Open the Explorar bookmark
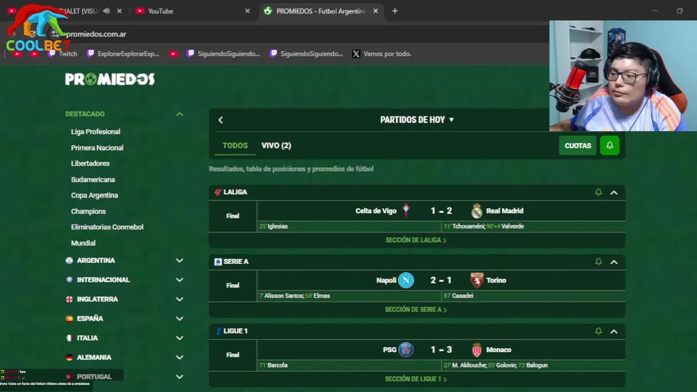The image size is (697, 392). pos(123,54)
